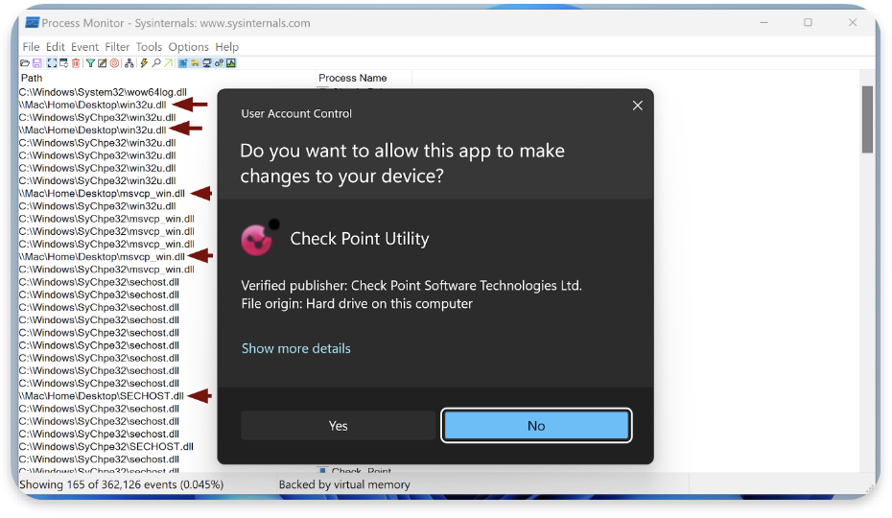892x518 pixels.
Task: Toggle Show Process and Thread Activity icon
Action: click(x=219, y=63)
